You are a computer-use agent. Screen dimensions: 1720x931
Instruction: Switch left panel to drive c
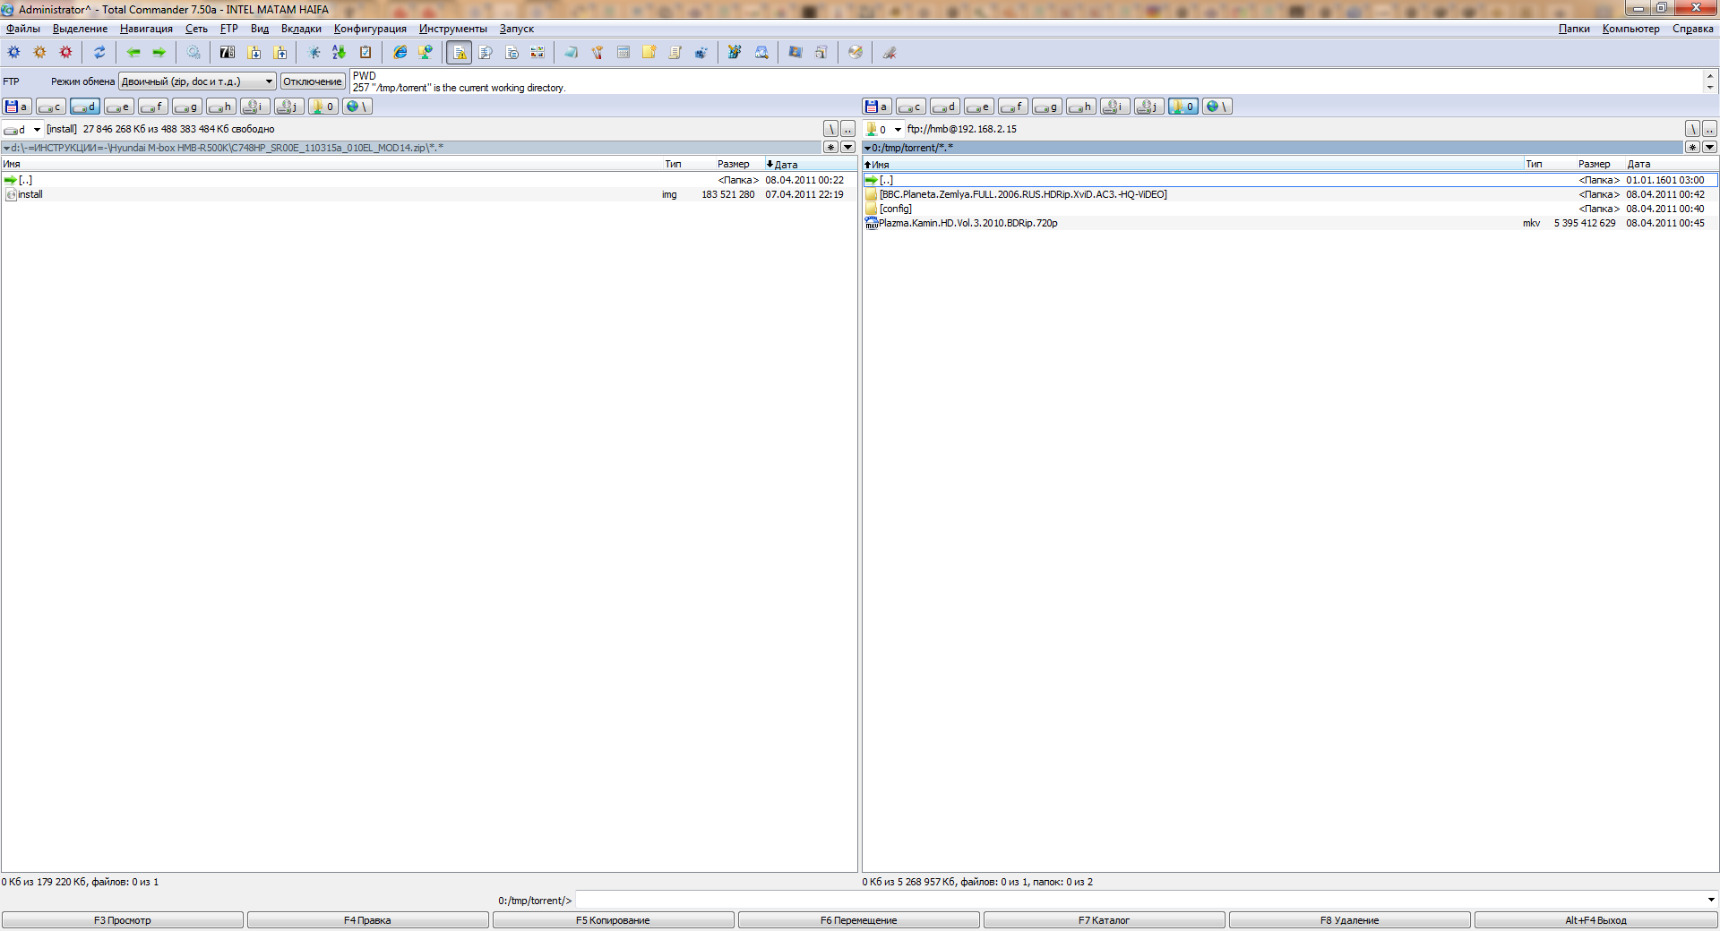click(51, 107)
